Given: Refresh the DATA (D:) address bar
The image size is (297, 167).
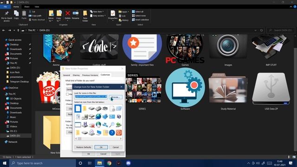Looking at the screenshot, I should tap(262, 30).
